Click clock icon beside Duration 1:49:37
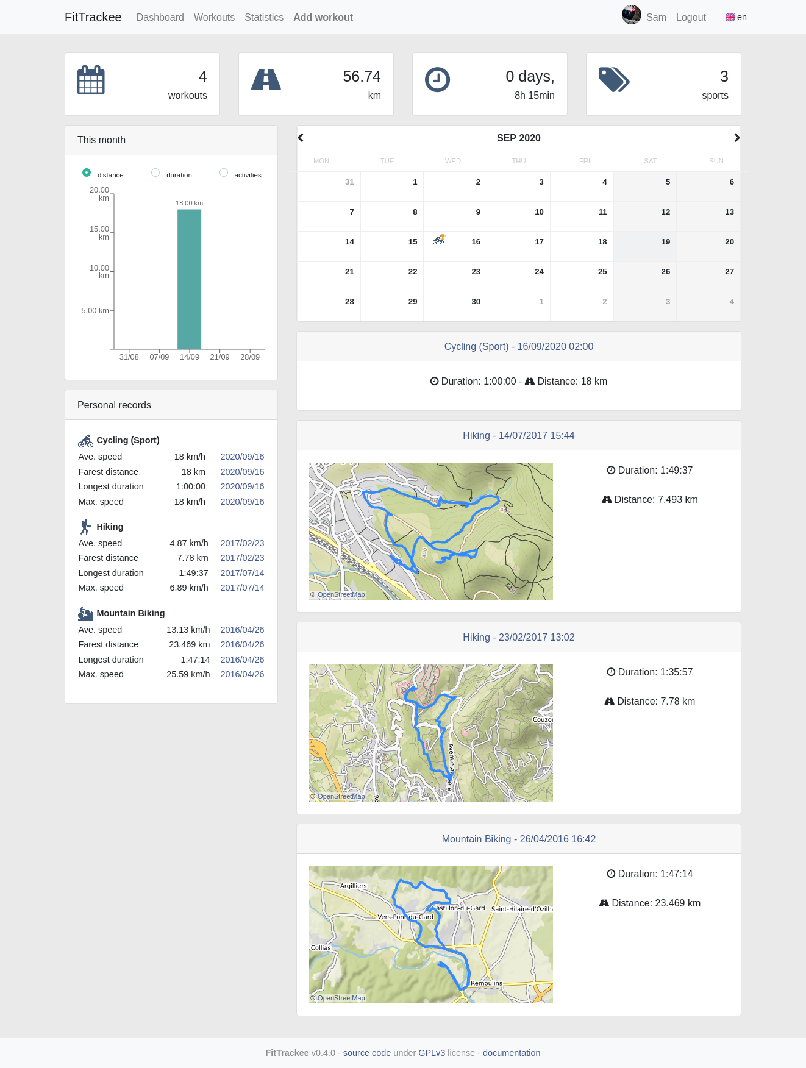Screen dimensions: 806x1068 (611, 471)
